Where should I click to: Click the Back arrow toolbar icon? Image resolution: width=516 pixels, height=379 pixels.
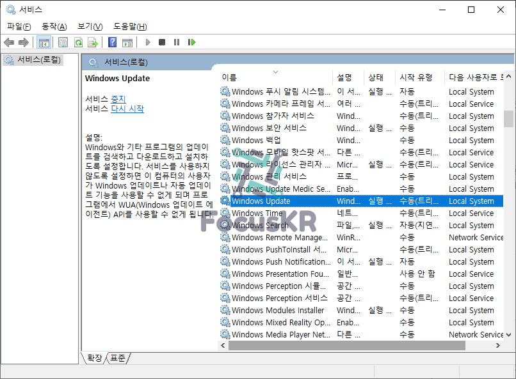coord(9,42)
